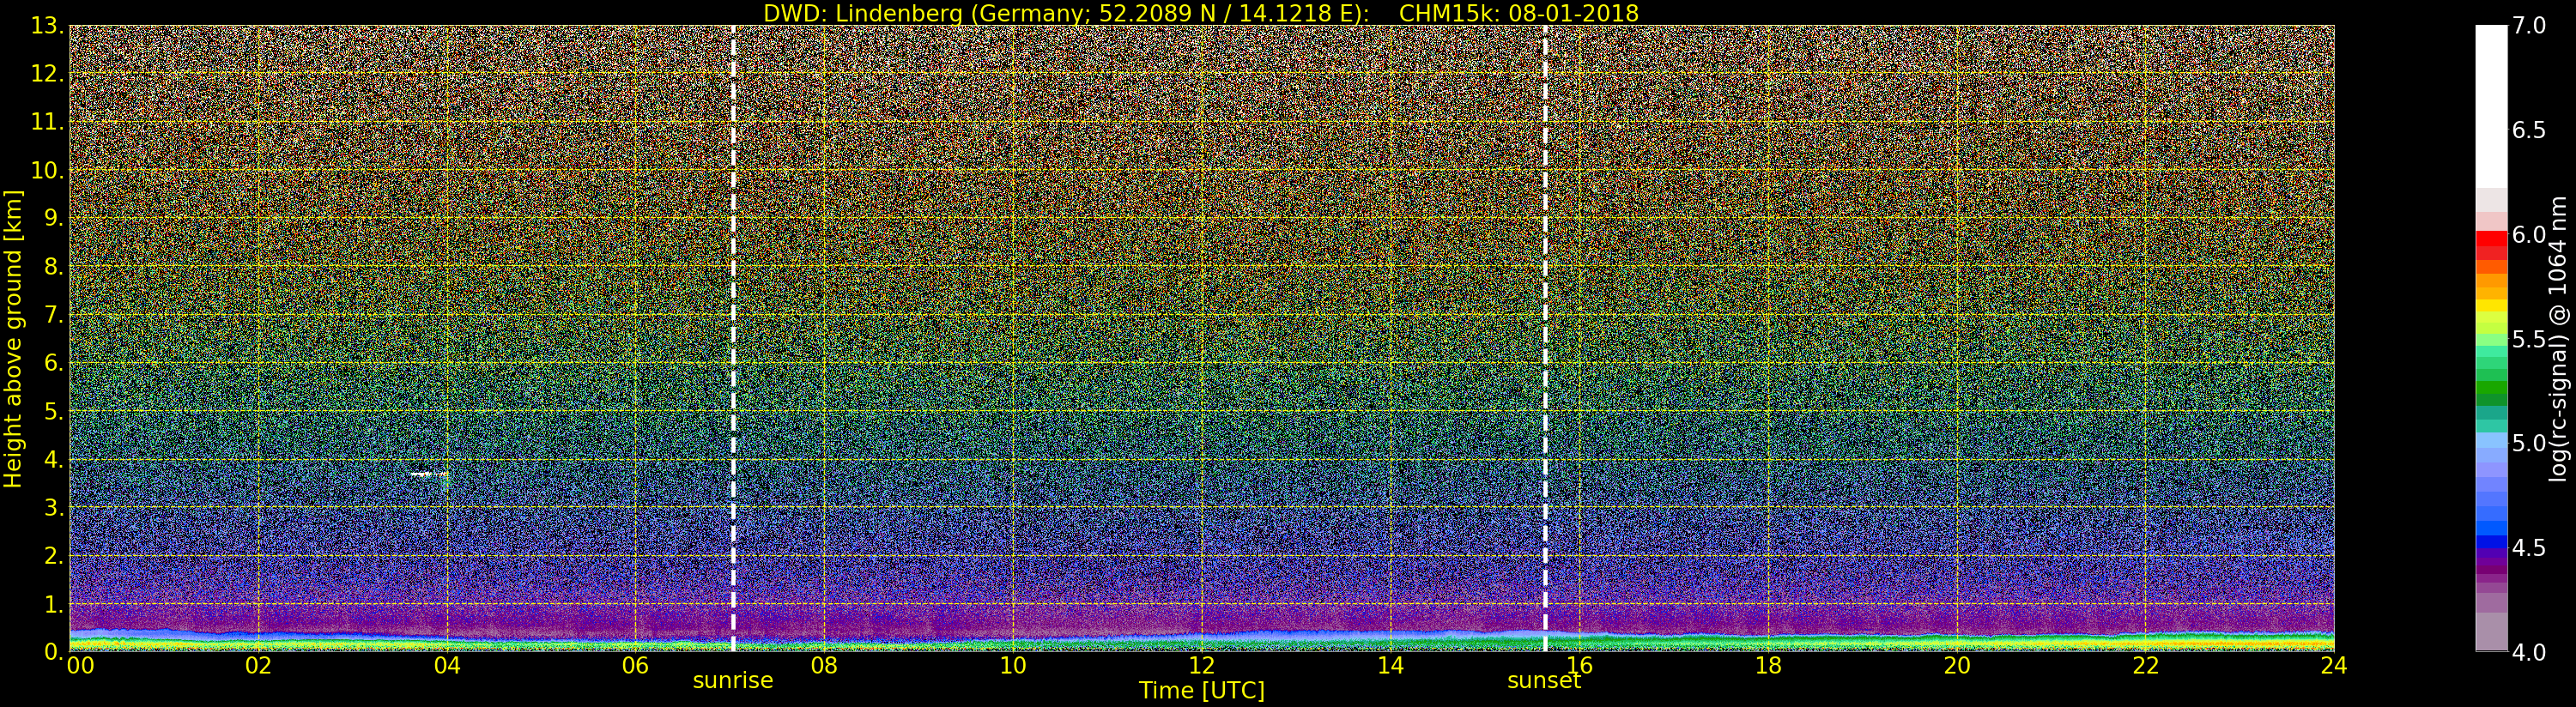
Task: Click time-axis tick '04'
Action: click(x=447, y=665)
